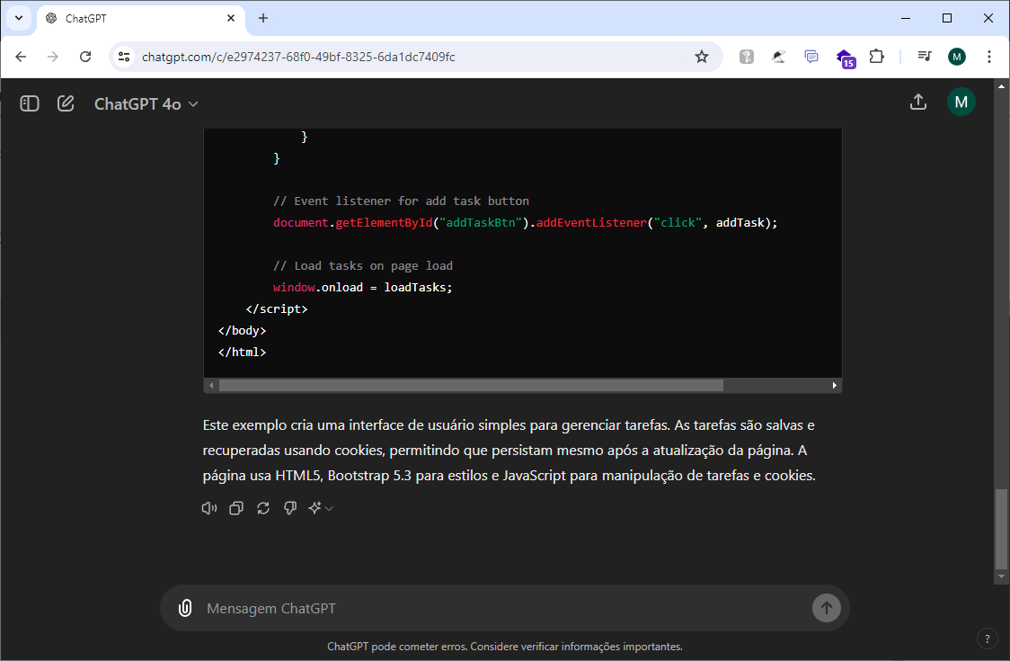Viewport: 1010px width, 661px height.
Task: Regenerate the response with the refresh arrows icon
Action: (x=263, y=508)
